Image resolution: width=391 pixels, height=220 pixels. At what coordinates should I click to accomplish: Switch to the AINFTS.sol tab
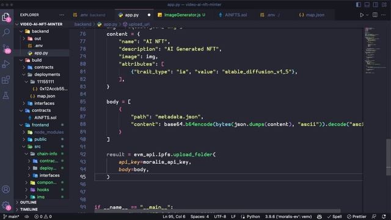(x=236, y=15)
